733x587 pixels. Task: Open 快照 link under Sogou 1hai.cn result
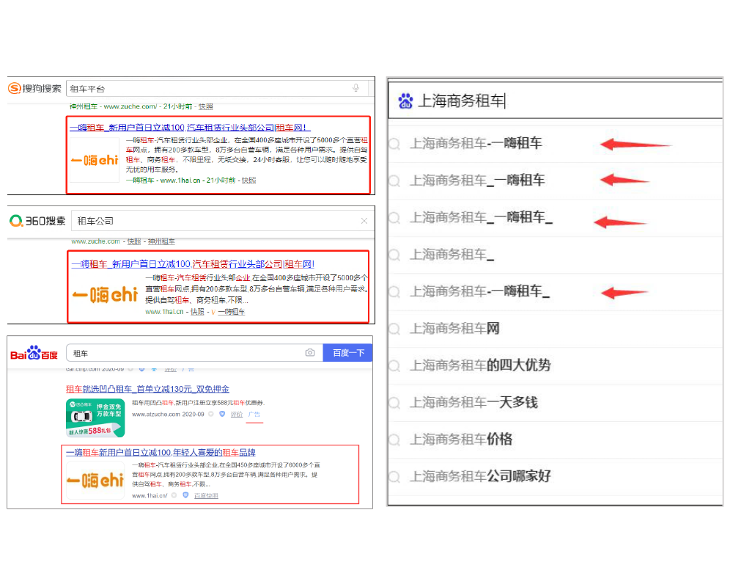[248, 181]
